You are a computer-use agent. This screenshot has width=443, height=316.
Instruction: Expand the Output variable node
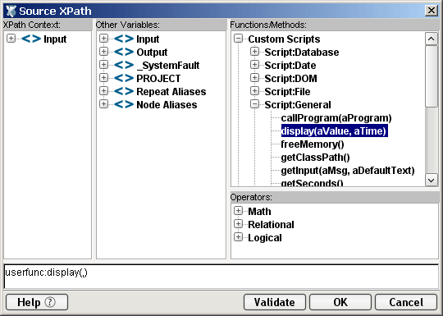pos(103,52)
